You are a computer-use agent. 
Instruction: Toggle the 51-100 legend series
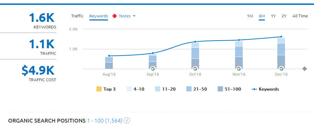click(x=229, y=89)
